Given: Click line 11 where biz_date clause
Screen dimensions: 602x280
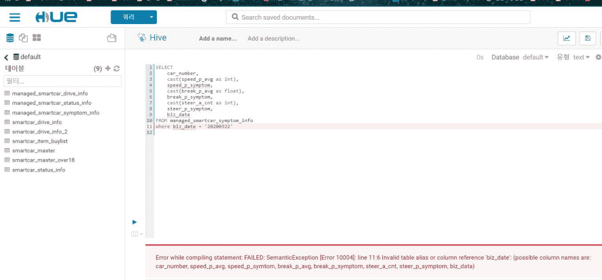Looking at the screenshot, I should click(194, 126).
